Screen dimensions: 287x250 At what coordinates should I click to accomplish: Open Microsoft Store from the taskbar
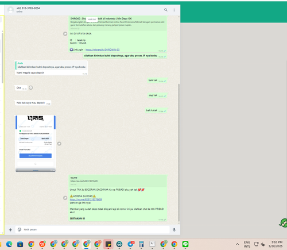[20, 244]
